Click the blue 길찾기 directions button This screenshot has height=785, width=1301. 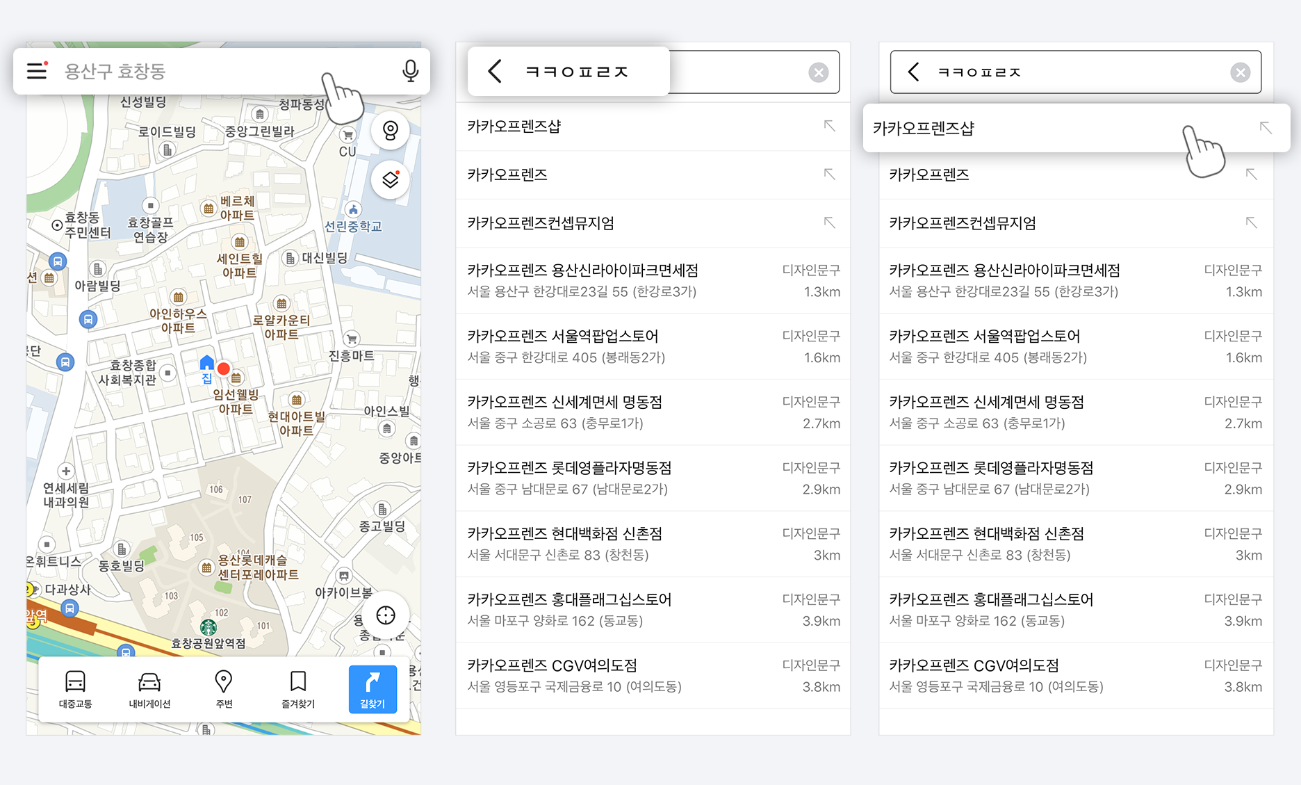373,689
